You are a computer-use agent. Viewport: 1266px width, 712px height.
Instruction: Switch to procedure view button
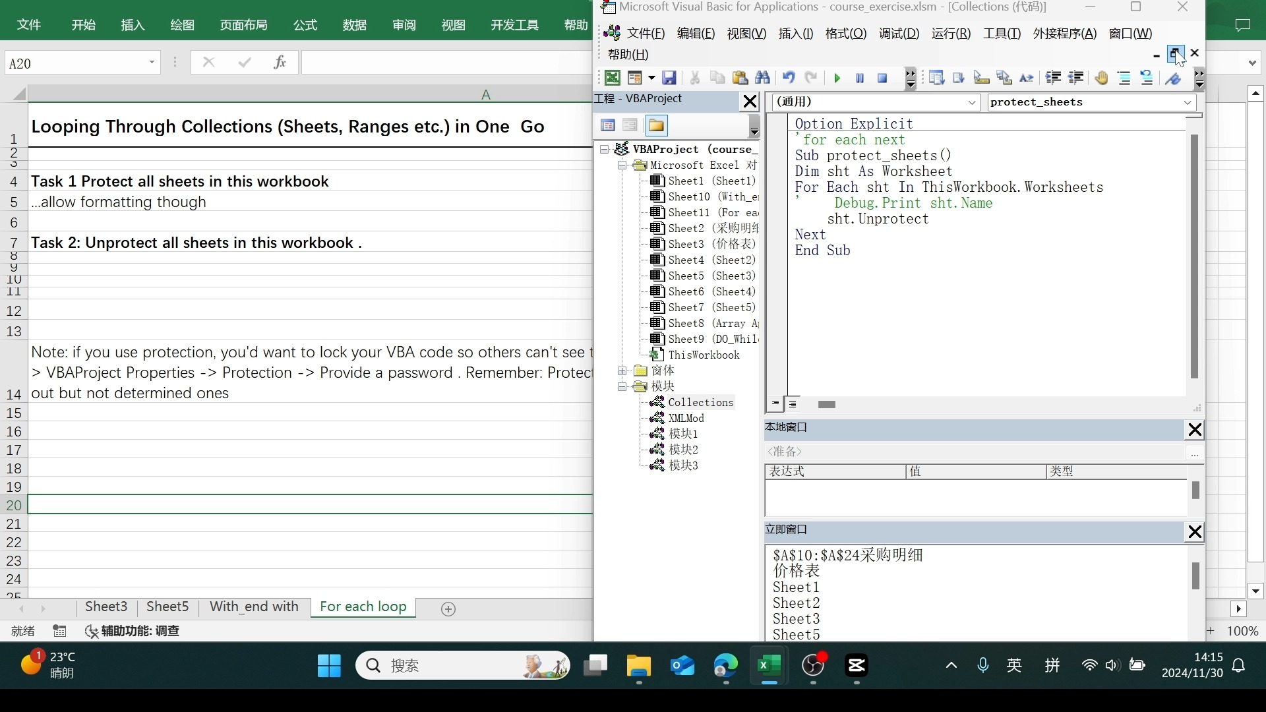775,404
